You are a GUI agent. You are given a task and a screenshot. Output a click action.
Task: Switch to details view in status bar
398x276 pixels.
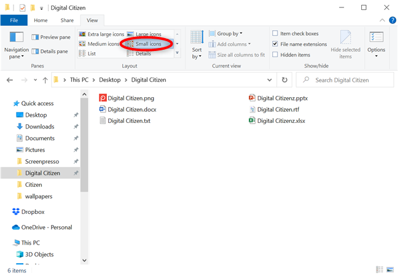point(380,269)
